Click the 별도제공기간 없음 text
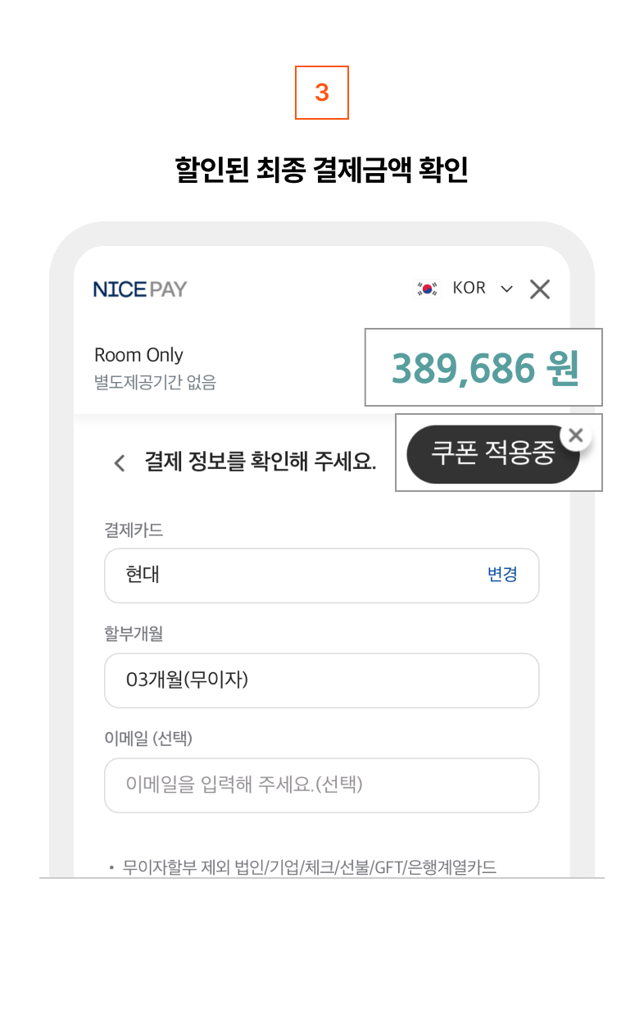Image resolution: width=644 pixels, height=1010 pixels. (x=155, y=382)
